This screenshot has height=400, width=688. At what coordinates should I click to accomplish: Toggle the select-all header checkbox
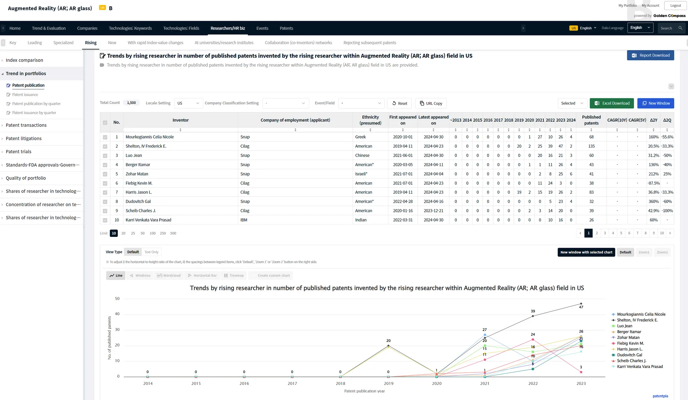click(x=105, y=122)
